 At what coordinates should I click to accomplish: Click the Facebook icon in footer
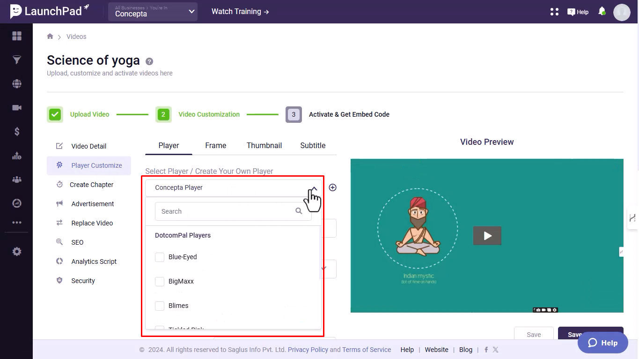click(x=486, y=350)
